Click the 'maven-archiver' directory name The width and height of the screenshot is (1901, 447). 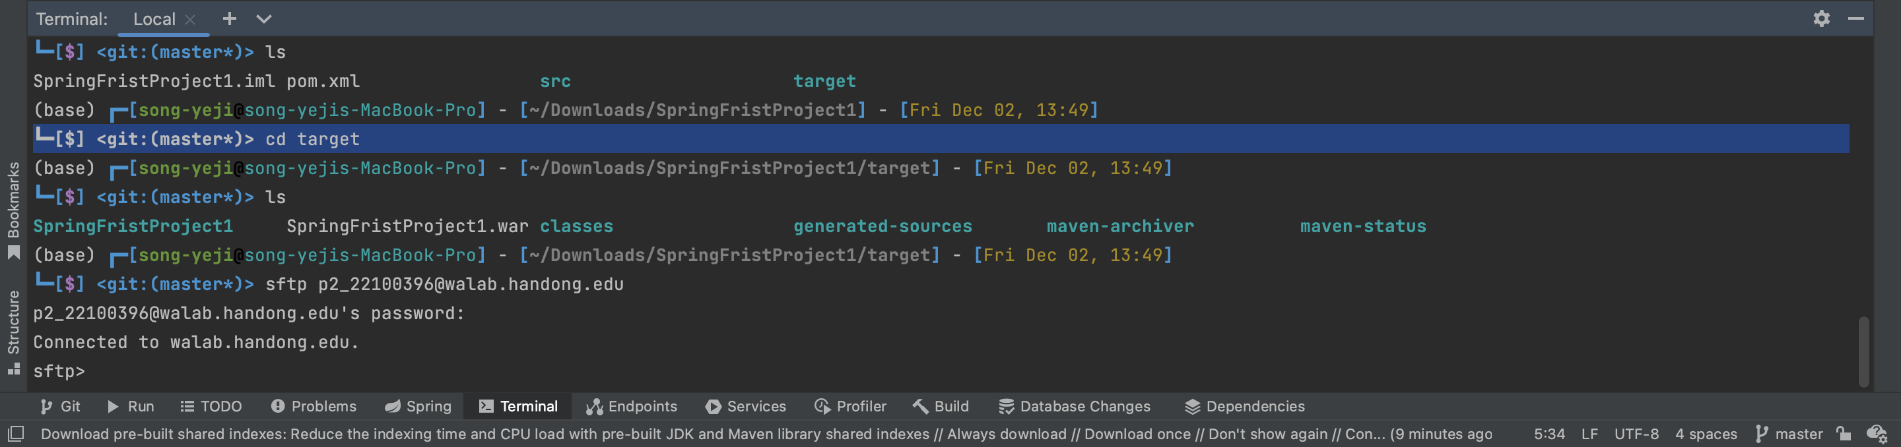pos(1119,225)
